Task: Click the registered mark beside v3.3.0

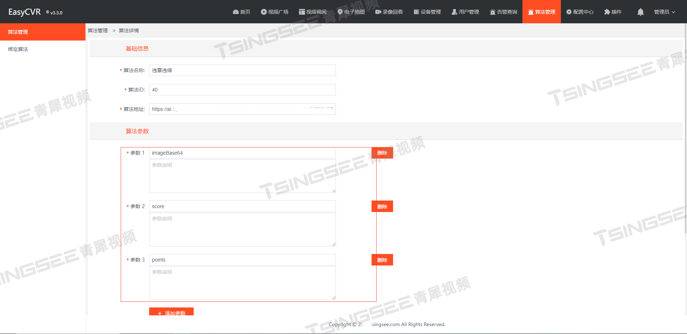Action: (x=47, y=12)
